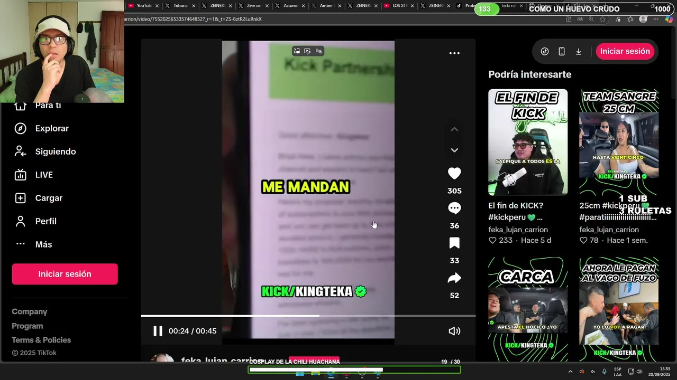Click the phone app icon in header

pyautogui.click(x=562, y=51)
